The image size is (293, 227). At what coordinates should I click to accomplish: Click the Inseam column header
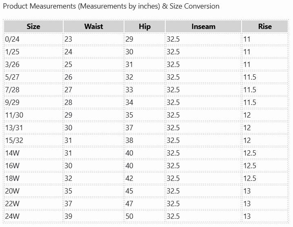pos(203,27)
